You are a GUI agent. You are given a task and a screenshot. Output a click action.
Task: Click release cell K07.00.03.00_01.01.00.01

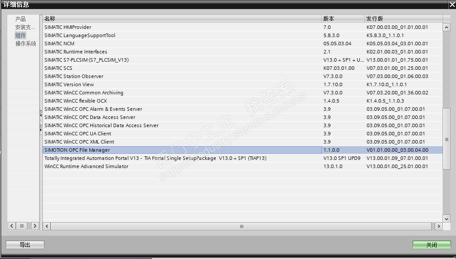(x=397, y=27)
